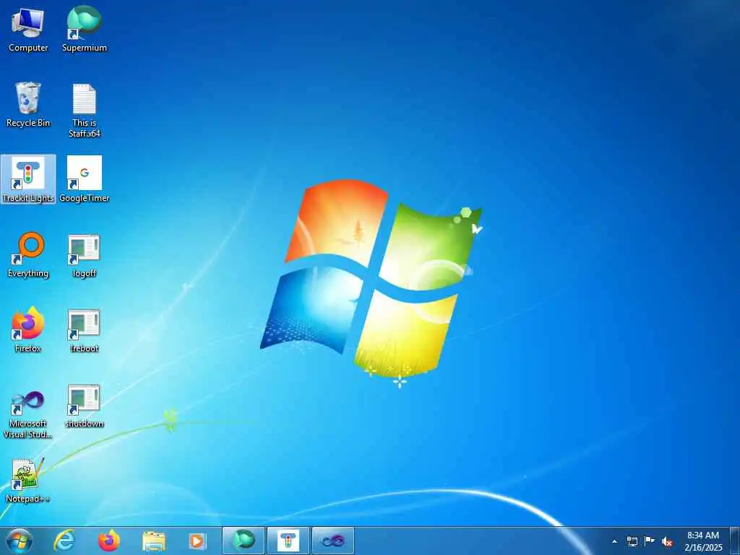Show hidden system tray icons arrow
Viewport: 740px width, 555px height.
614,541
